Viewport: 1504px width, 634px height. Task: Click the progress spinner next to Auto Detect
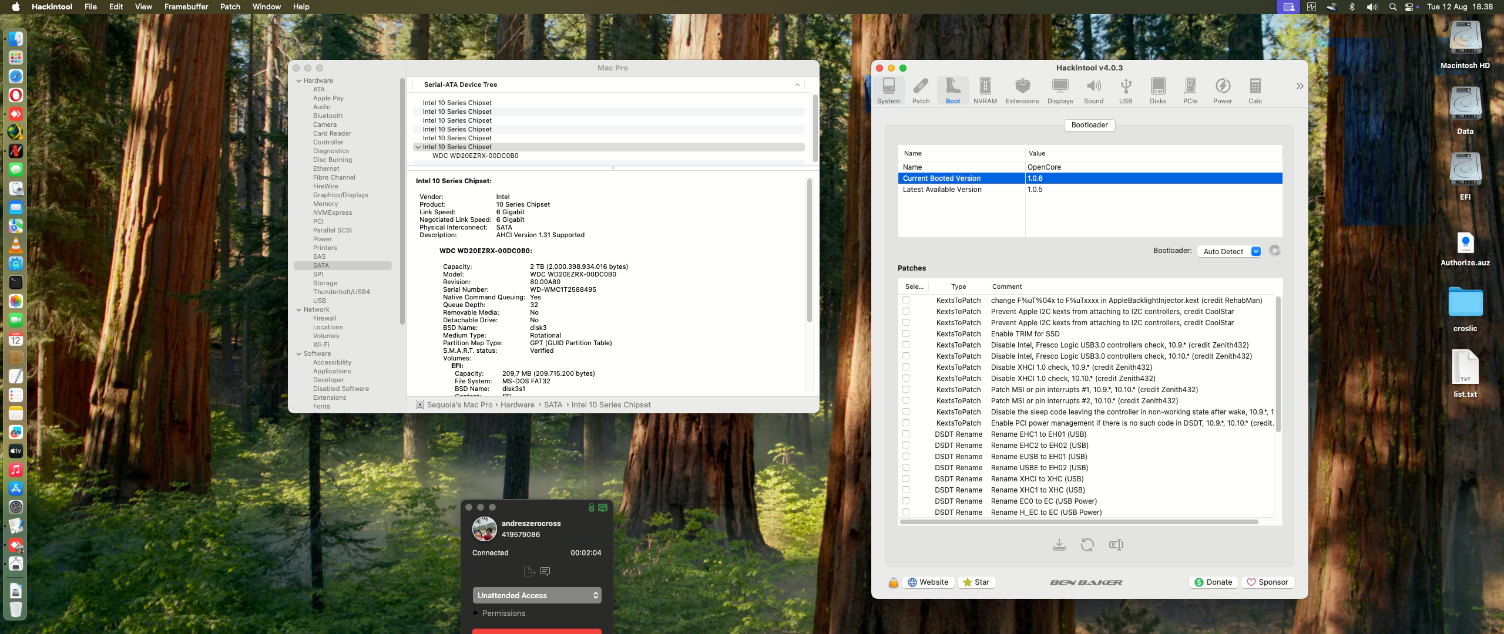click(x=1274, y=251)
